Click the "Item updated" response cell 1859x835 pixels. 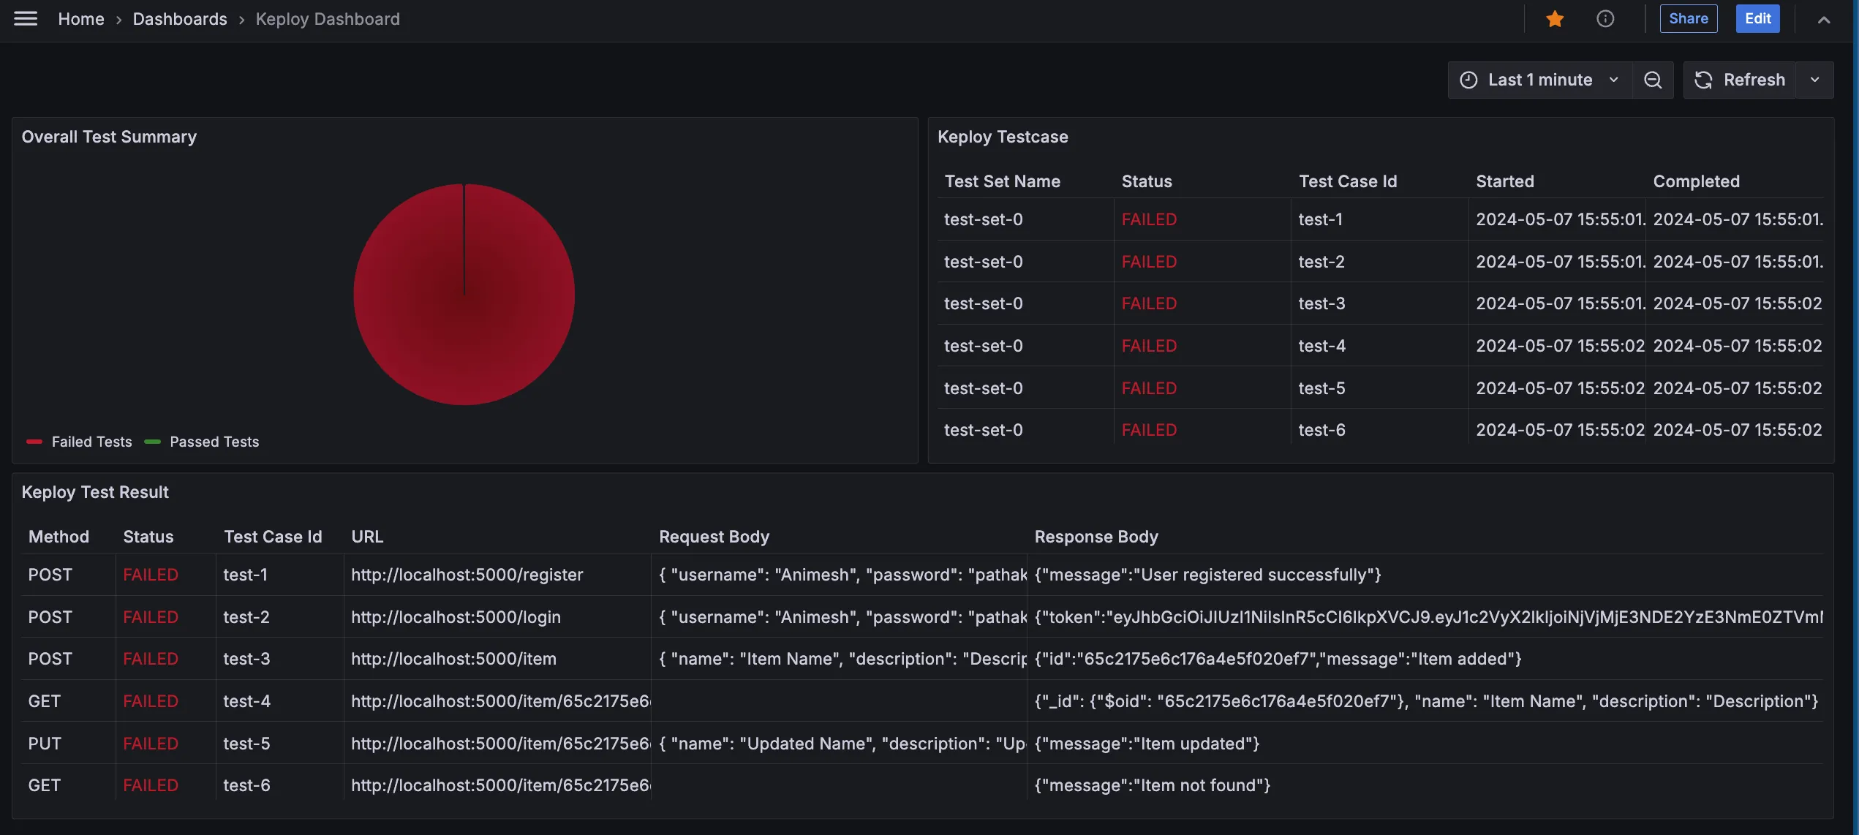1425,744
